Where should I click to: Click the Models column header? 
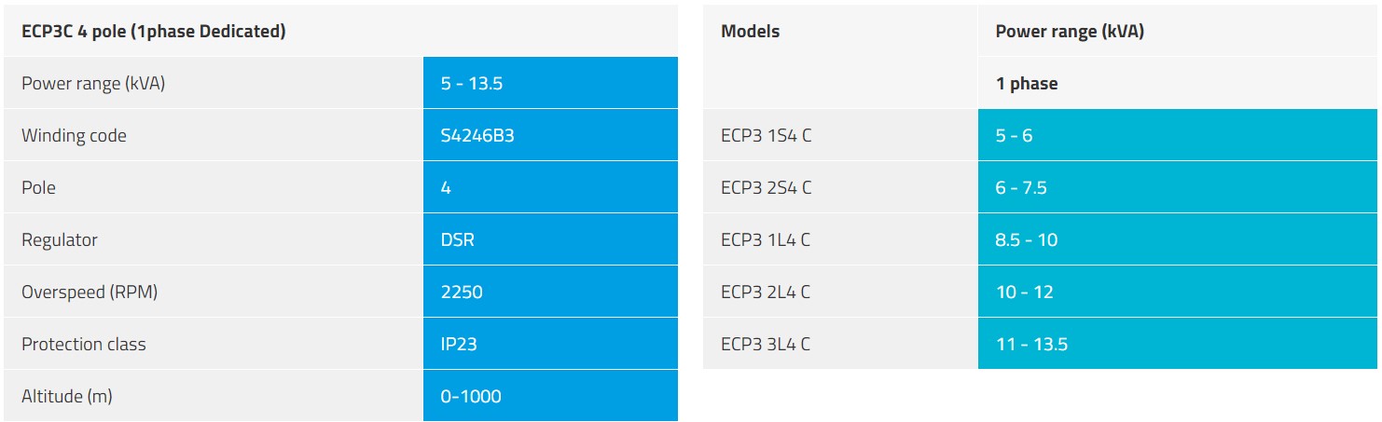click(750, 31)
